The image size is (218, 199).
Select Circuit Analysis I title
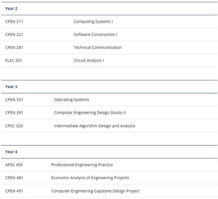click(x=89, y=60)
